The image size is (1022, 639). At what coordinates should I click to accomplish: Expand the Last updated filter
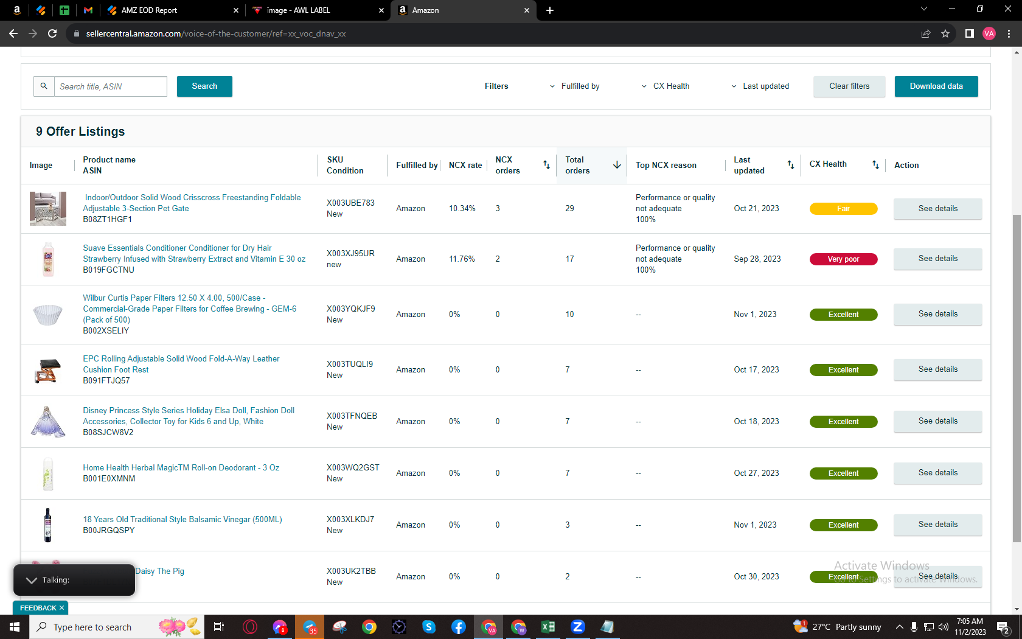pyautogui.click(x=760, y=86)
